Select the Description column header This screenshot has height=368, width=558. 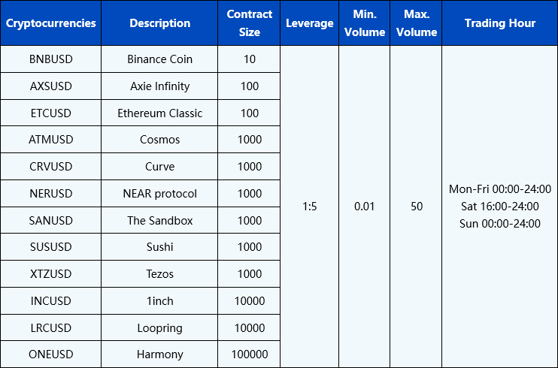pyautogui.click(x=159, y=23)
